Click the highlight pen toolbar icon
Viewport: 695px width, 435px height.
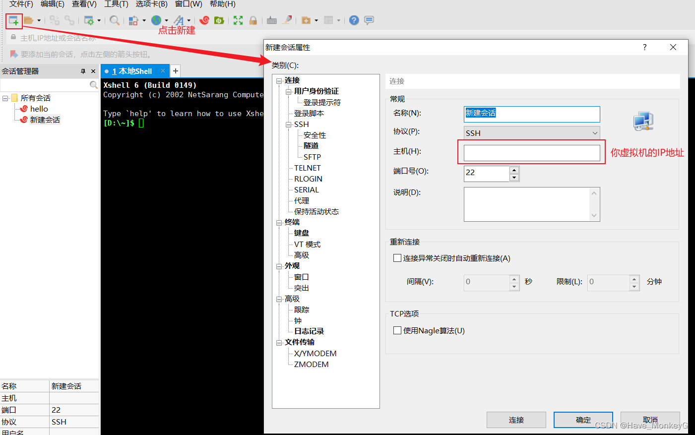pyautogui.click(x=287, y=20)
